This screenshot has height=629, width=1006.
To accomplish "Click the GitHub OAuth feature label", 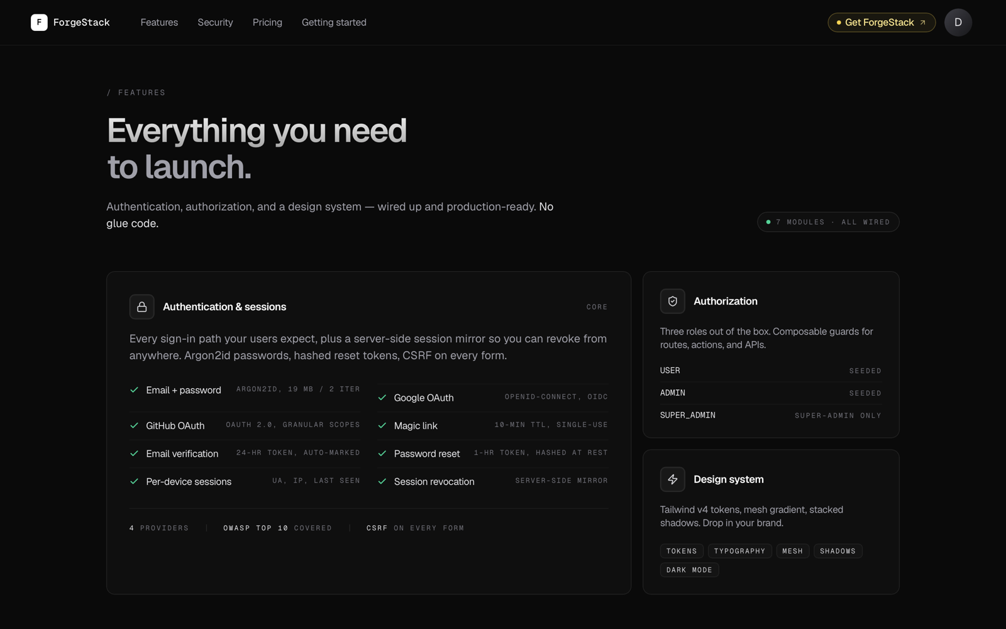I will (x=175, y=426).
